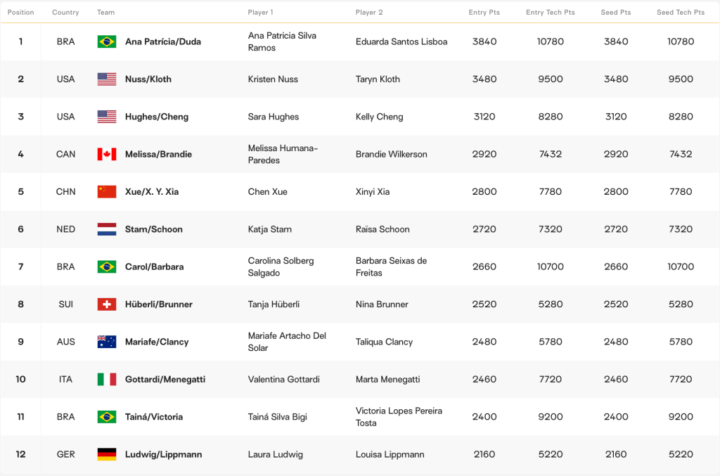Open the Carol/Barbara team link
Screen dimensions: 720x476
tap(154, 267)
